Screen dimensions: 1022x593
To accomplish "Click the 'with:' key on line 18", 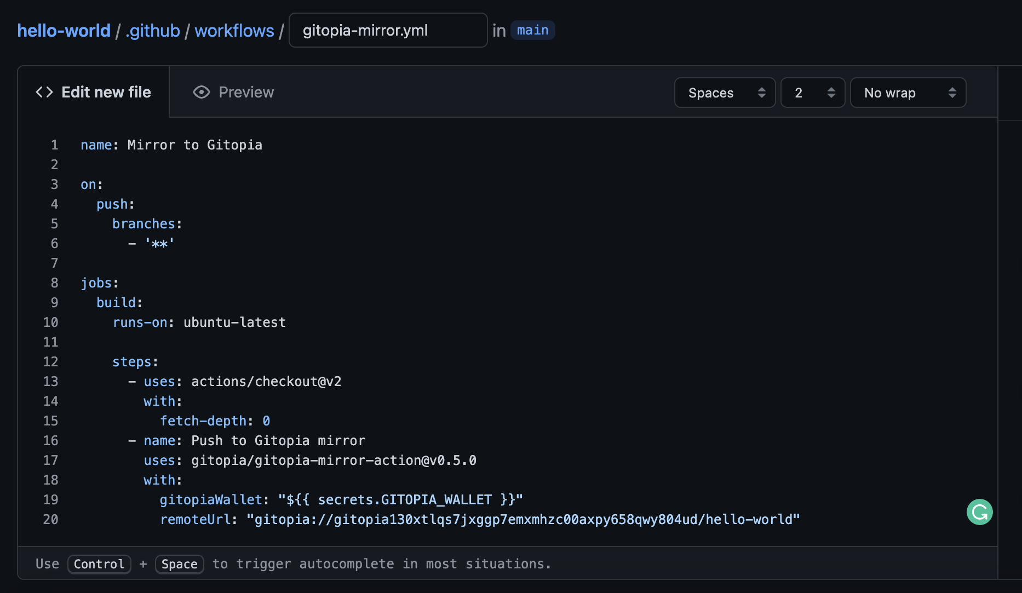I will click(x=163, y=480).
